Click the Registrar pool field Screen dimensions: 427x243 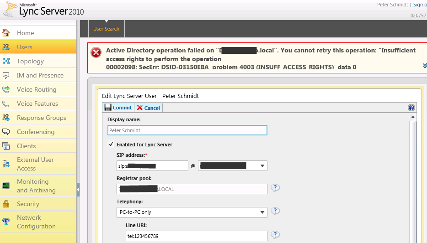click(192, 189)
